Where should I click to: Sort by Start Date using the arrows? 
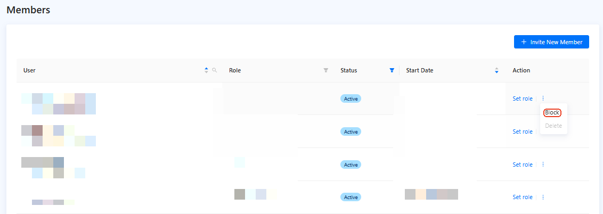click(496, 70)
